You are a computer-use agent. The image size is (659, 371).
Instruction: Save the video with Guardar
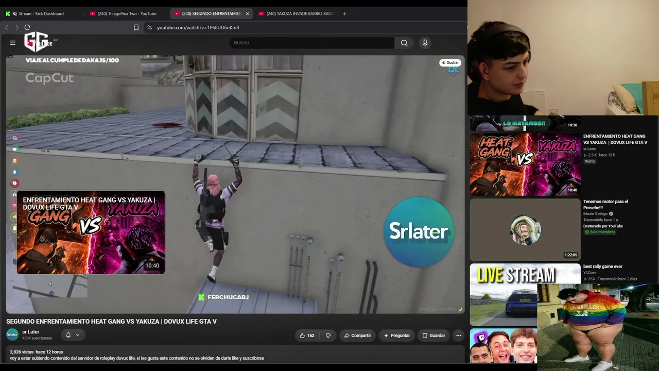[433, 335]
